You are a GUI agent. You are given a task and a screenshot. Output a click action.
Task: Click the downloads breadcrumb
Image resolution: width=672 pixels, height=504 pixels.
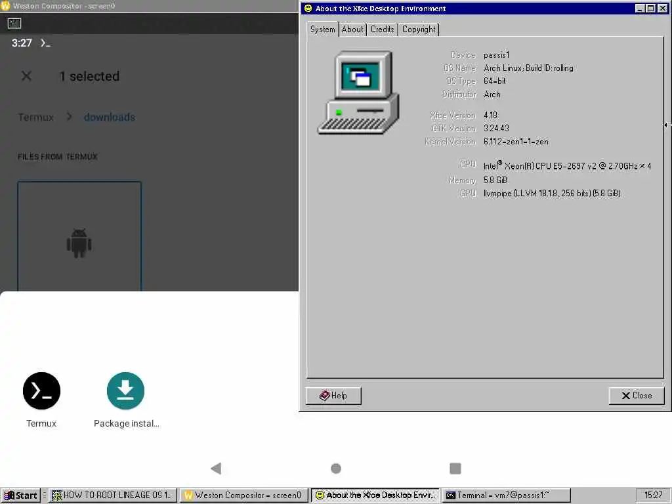pos(110,117)
